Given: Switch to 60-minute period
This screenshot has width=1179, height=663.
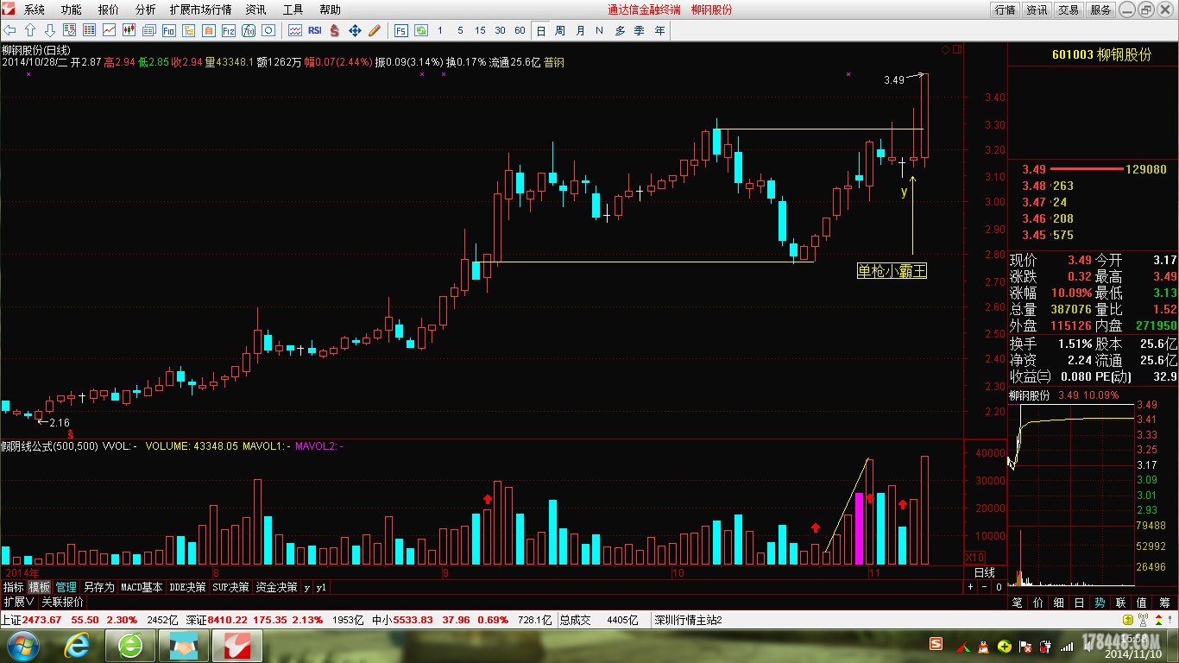Looking at the screenshot, I should pos(520,30).
